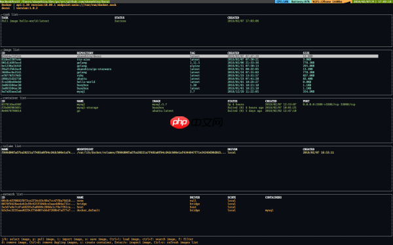The width and height of the screenshot is (393, 245).
Task: Select the hello-world image row
Action: click(190, 82)
